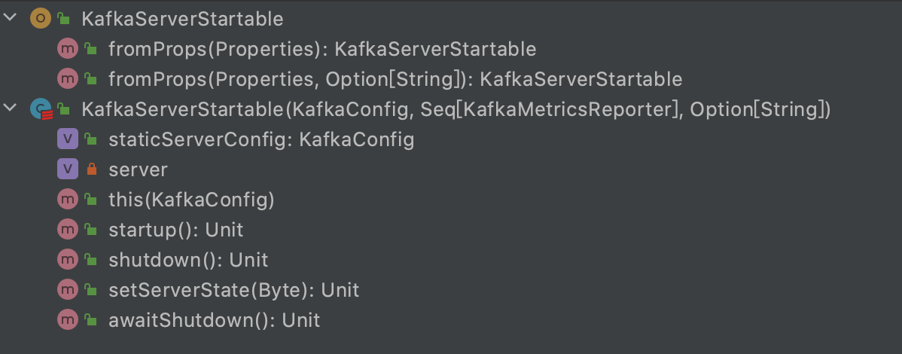Click the method icon beside fromProps(Properties)

pyautogui.click(x=67, y=49)
